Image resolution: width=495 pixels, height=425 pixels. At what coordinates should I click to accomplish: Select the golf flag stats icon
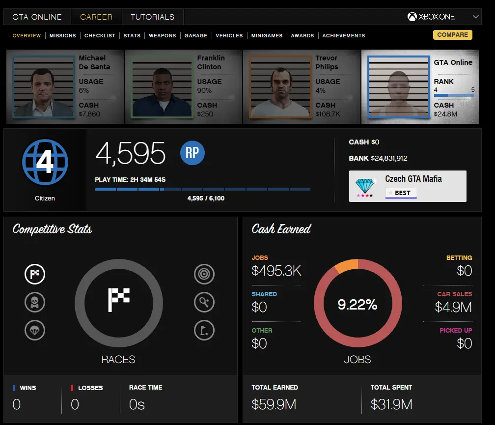(x=204, y=331)
